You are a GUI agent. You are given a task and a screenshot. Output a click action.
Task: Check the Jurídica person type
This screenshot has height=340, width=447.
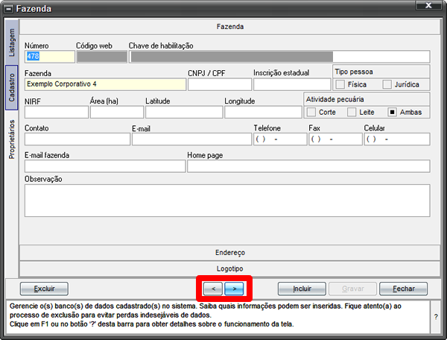pos(387,84)
